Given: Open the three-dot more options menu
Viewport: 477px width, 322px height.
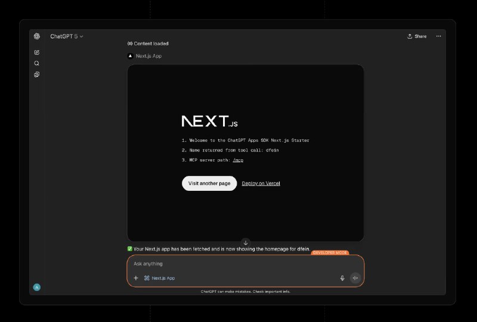Looking at the screenshot, I should point(438,36).
